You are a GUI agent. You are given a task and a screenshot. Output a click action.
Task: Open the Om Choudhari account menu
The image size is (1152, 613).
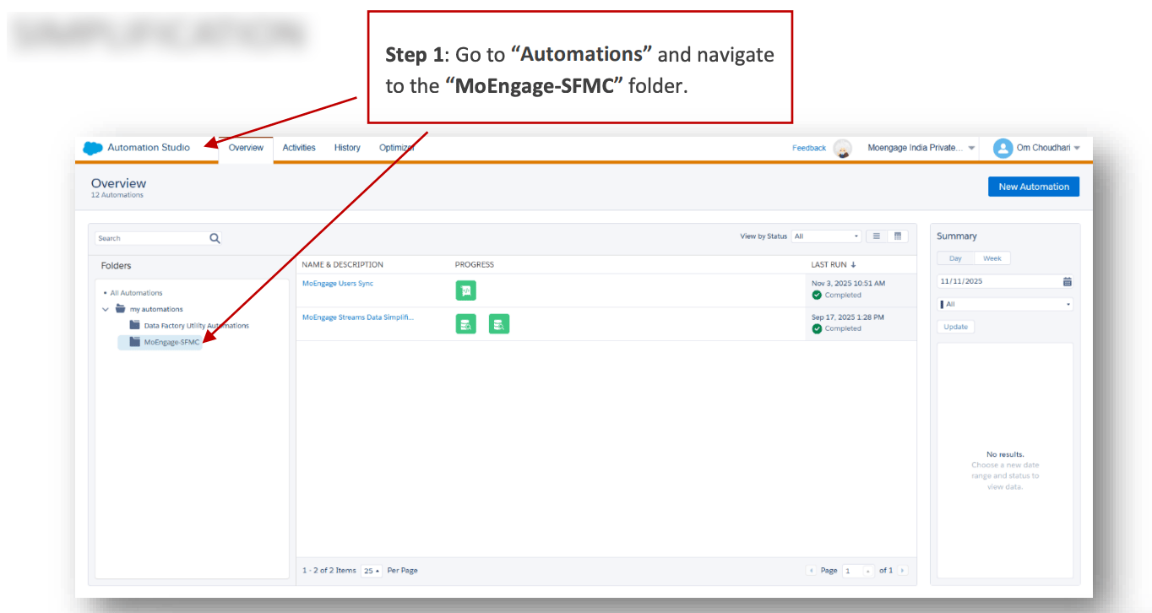(1048, 148)
